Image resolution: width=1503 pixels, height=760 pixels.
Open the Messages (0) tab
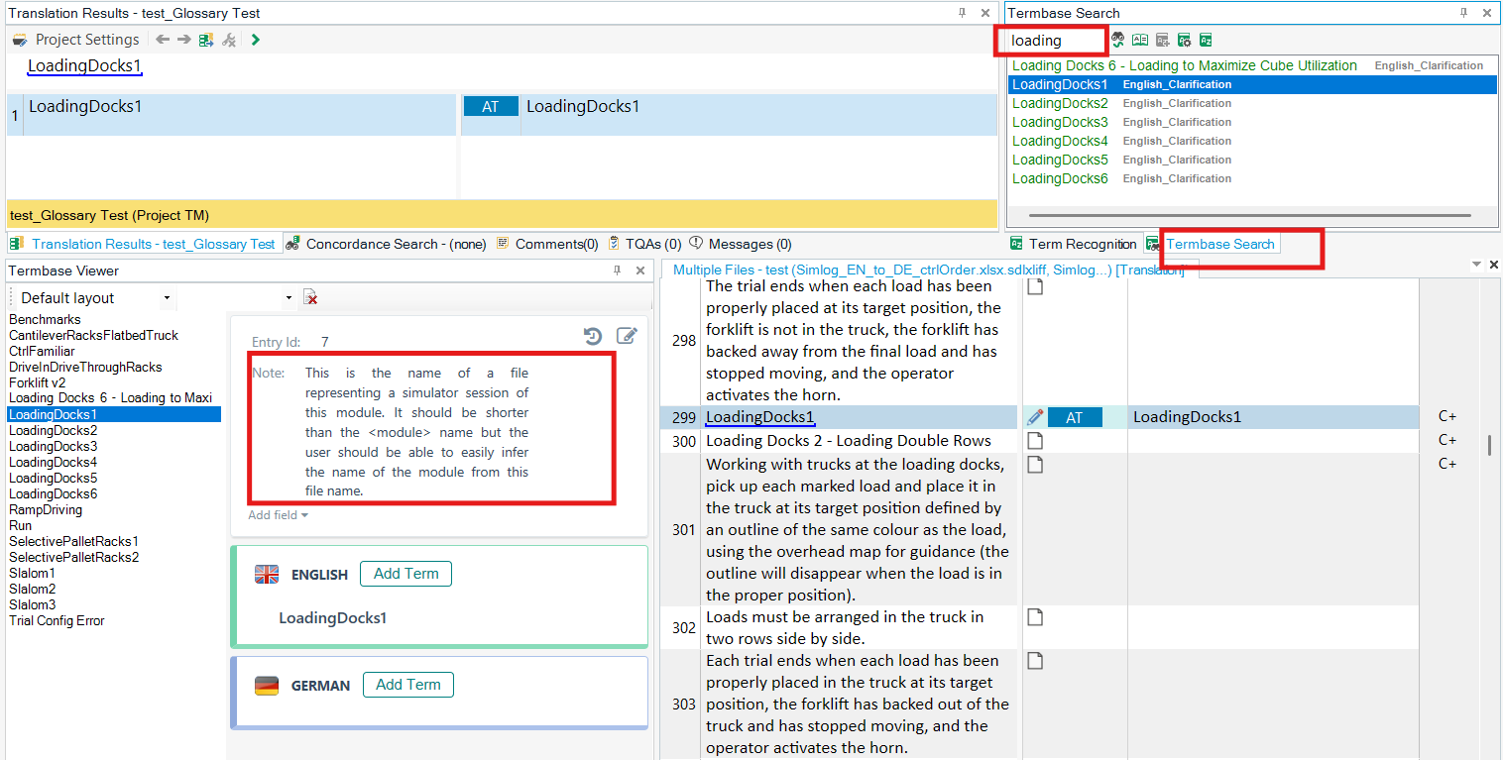click(740, 244)
